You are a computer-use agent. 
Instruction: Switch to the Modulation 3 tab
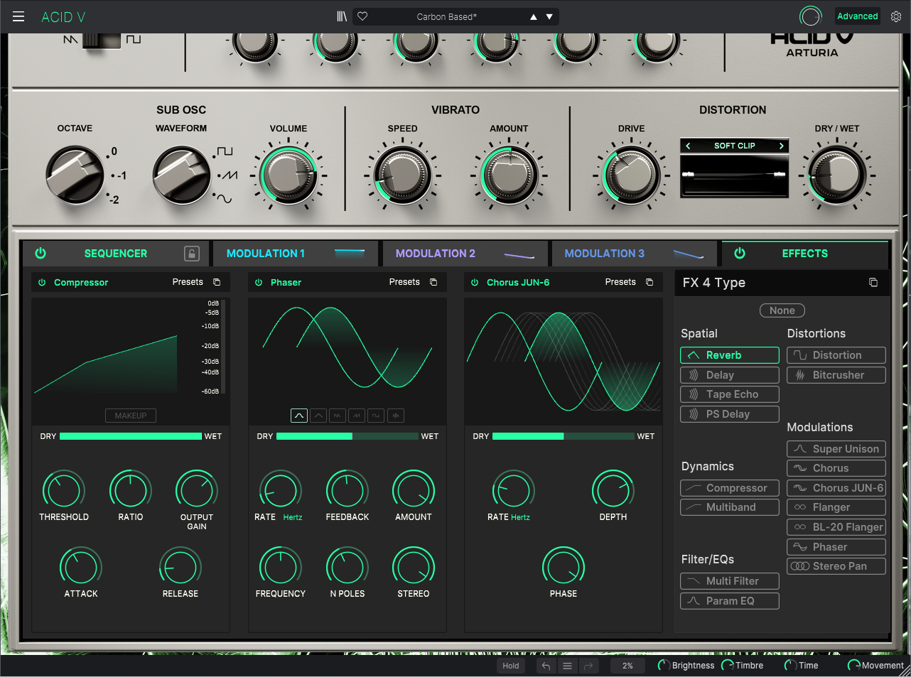pos(634,254)
